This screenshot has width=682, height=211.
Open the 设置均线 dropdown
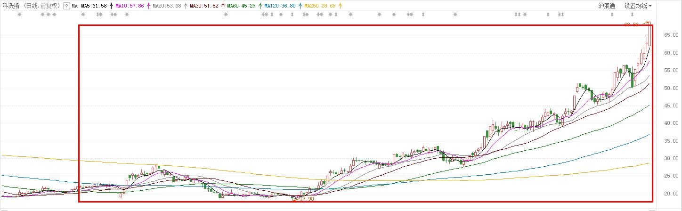638,6
